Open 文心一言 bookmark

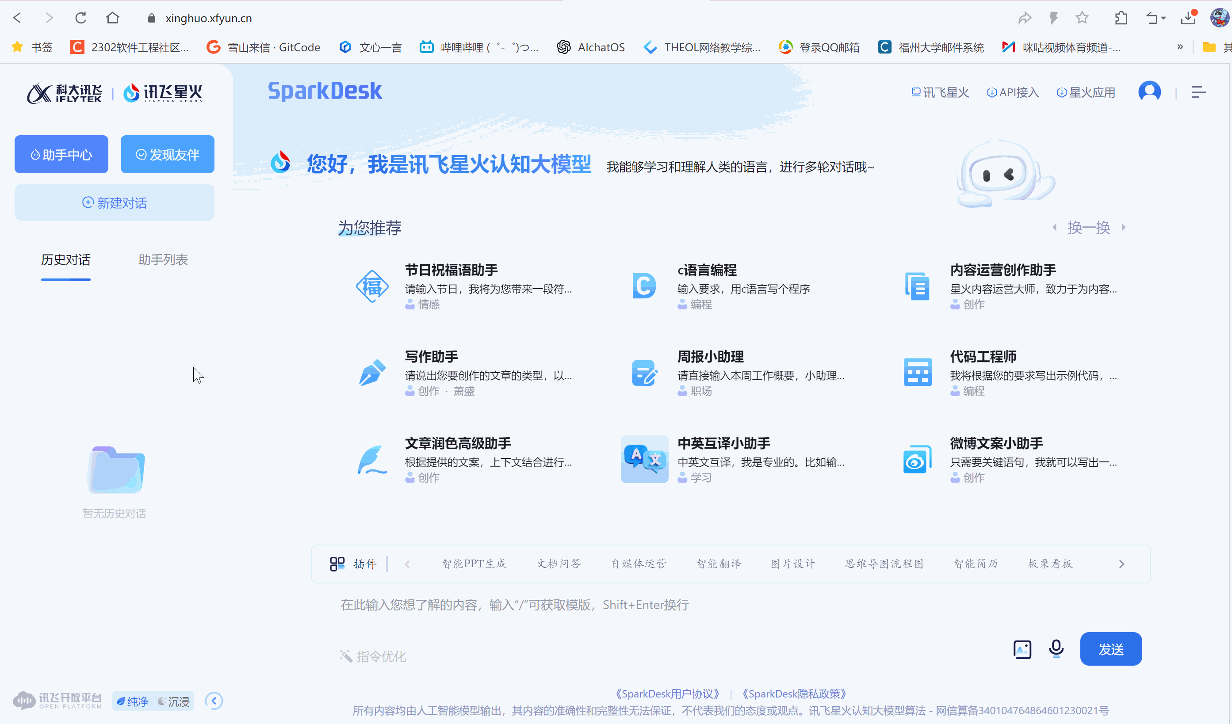370,47
